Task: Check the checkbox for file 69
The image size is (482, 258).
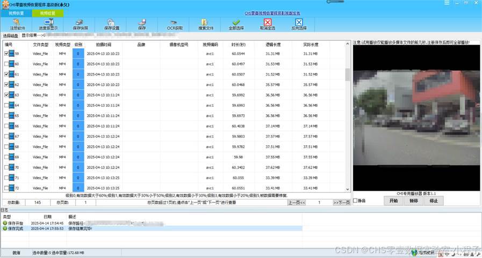Action: [6, 157]
